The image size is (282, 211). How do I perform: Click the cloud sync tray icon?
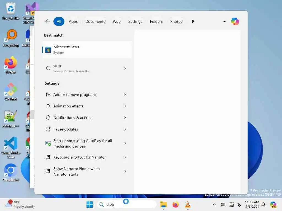click(223, 204)
